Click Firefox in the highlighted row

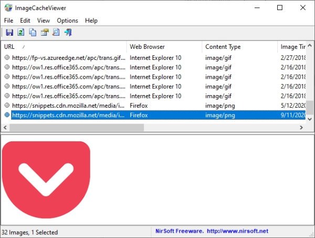pos(139,115)
